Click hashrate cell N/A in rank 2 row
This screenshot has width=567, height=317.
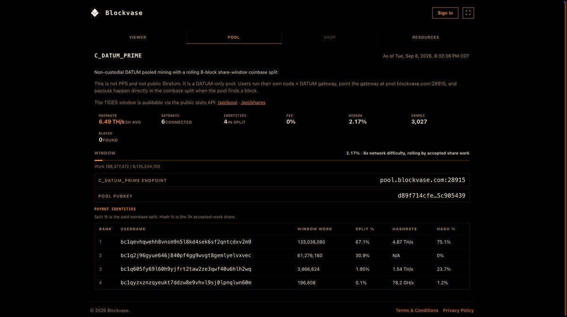pos(396,256)
